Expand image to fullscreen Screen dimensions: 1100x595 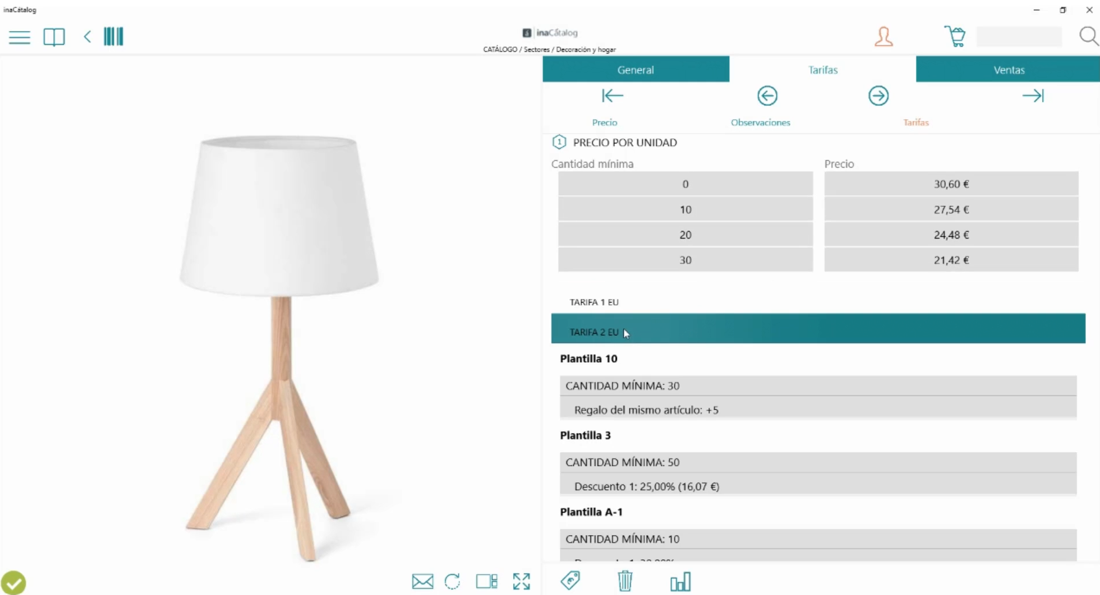[521, 581]
